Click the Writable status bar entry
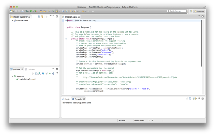The width and height of the screenshot is (215, 135). [122, 120]
